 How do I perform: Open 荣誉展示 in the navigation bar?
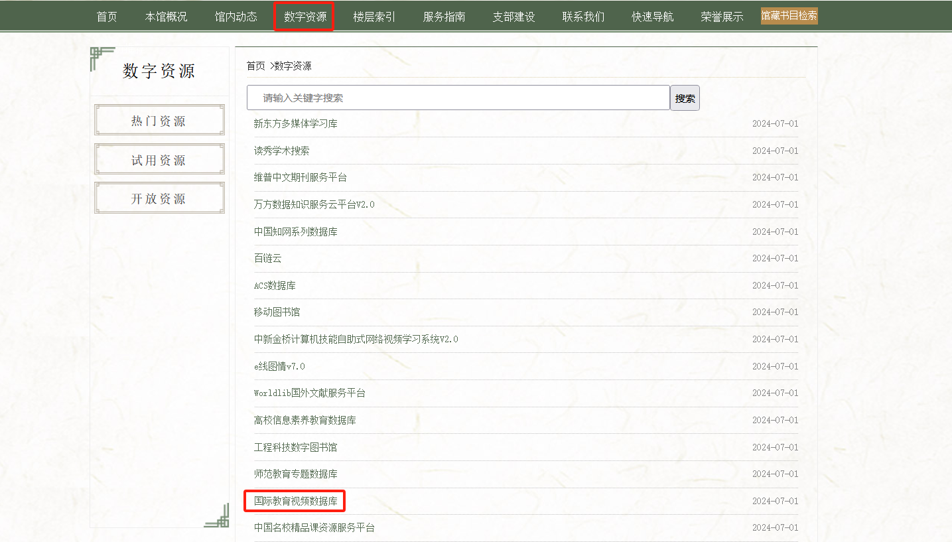tap(722, 17)
